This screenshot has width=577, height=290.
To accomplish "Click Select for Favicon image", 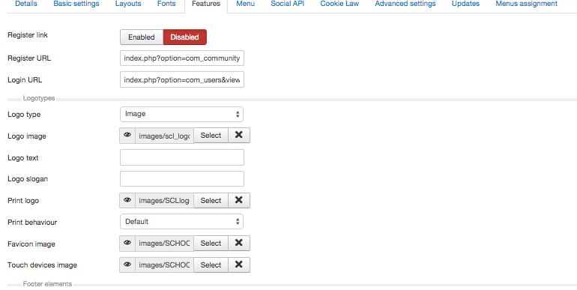I will (x=211, y=244).
